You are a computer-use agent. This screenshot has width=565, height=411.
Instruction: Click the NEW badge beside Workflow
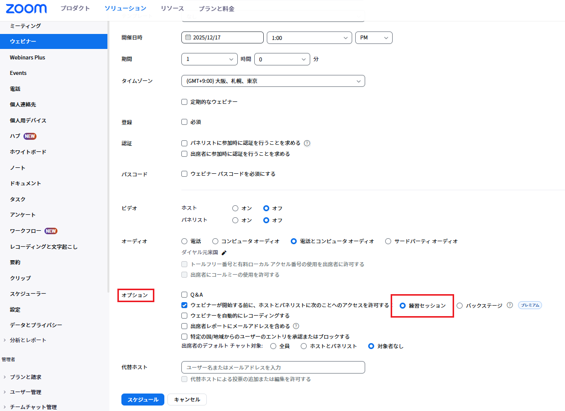[51, 231]
